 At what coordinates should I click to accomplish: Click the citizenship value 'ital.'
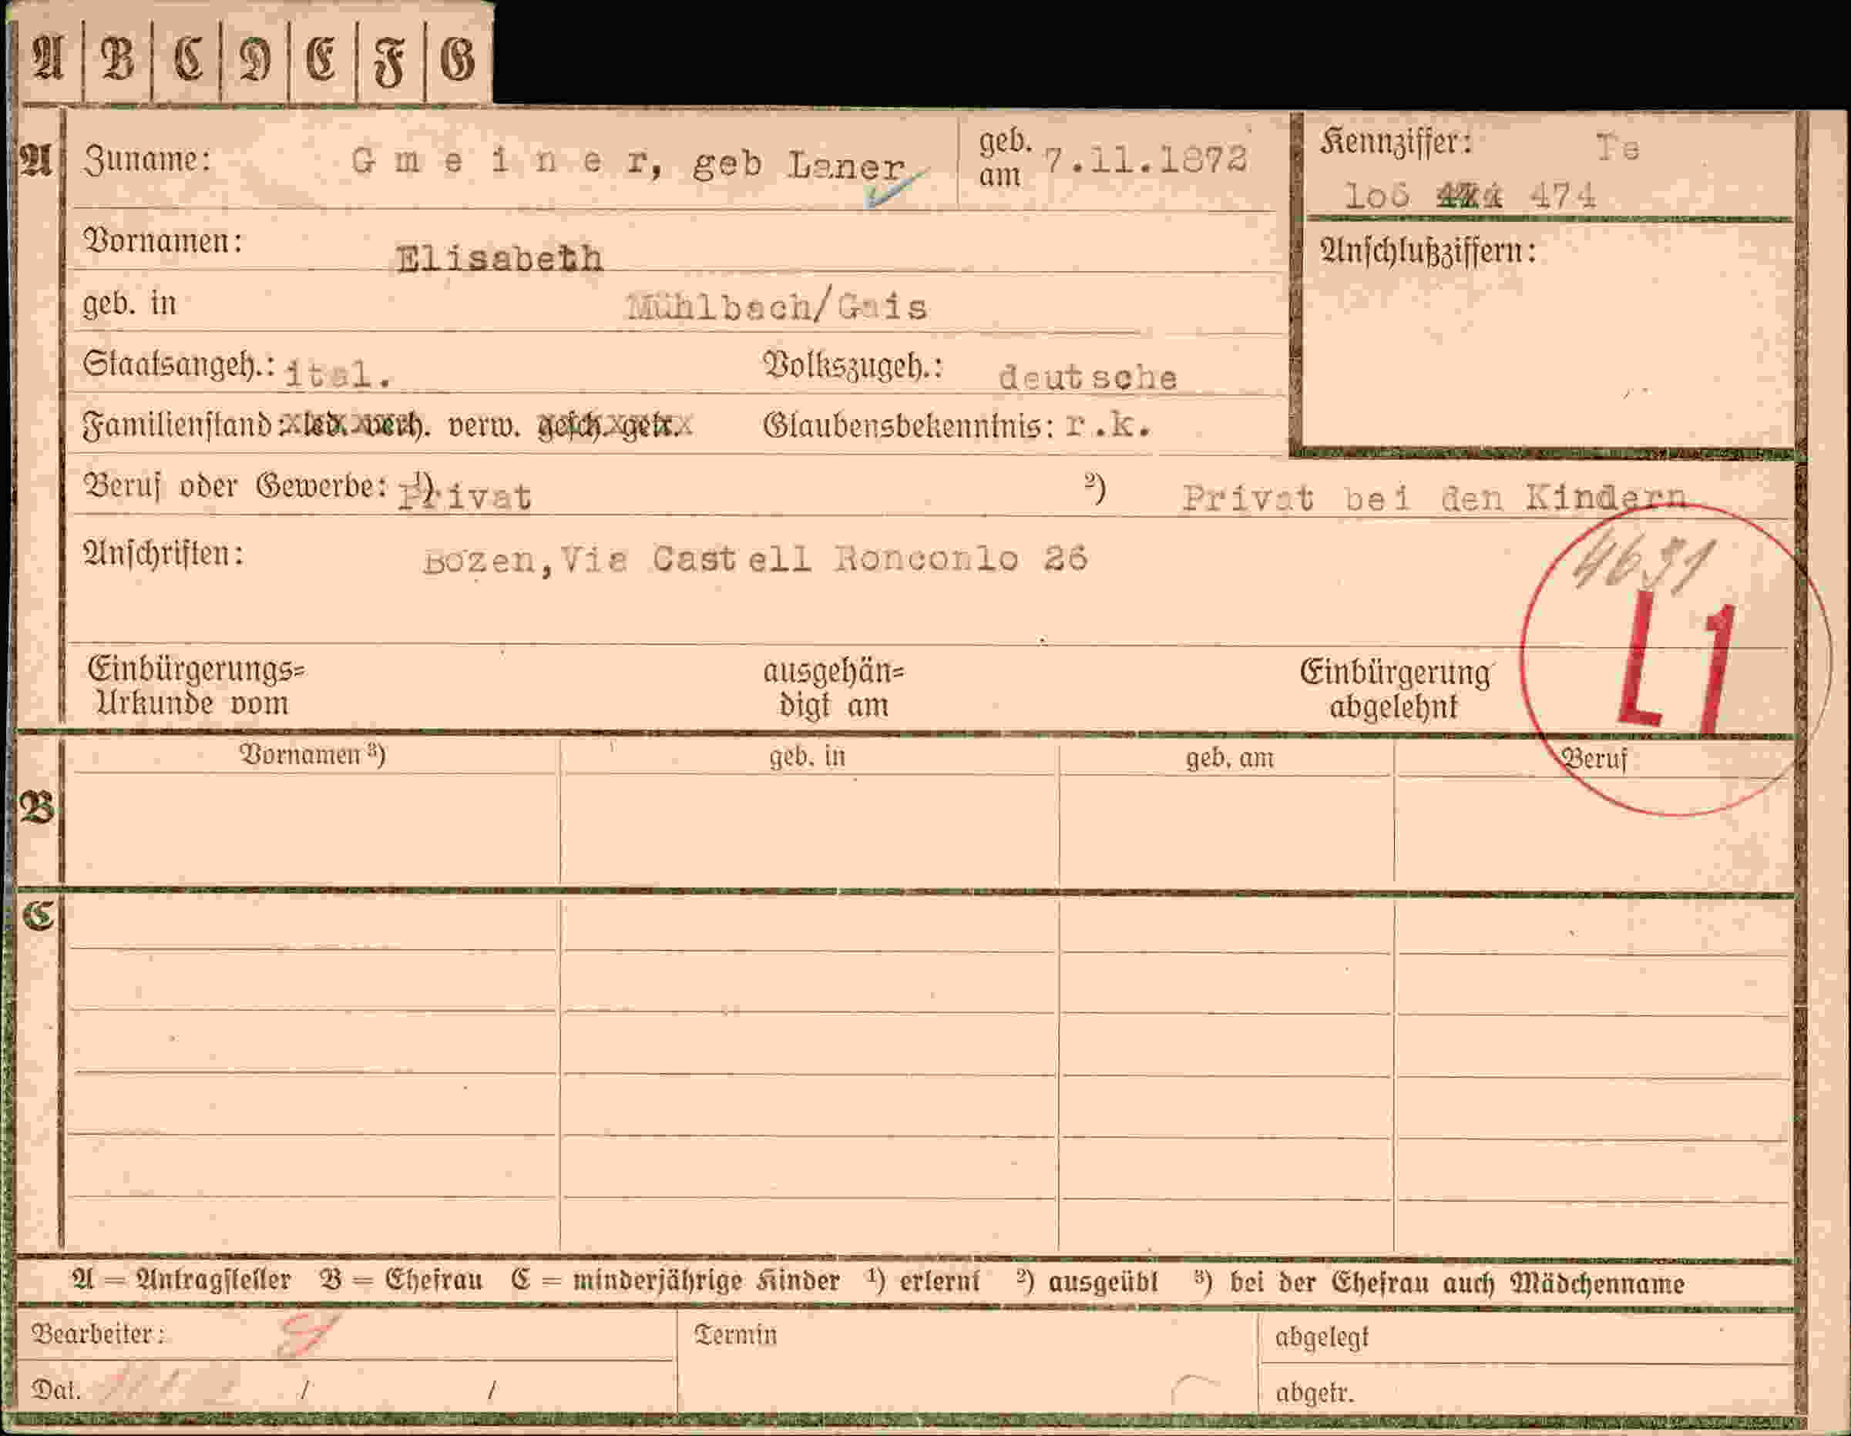338,374
